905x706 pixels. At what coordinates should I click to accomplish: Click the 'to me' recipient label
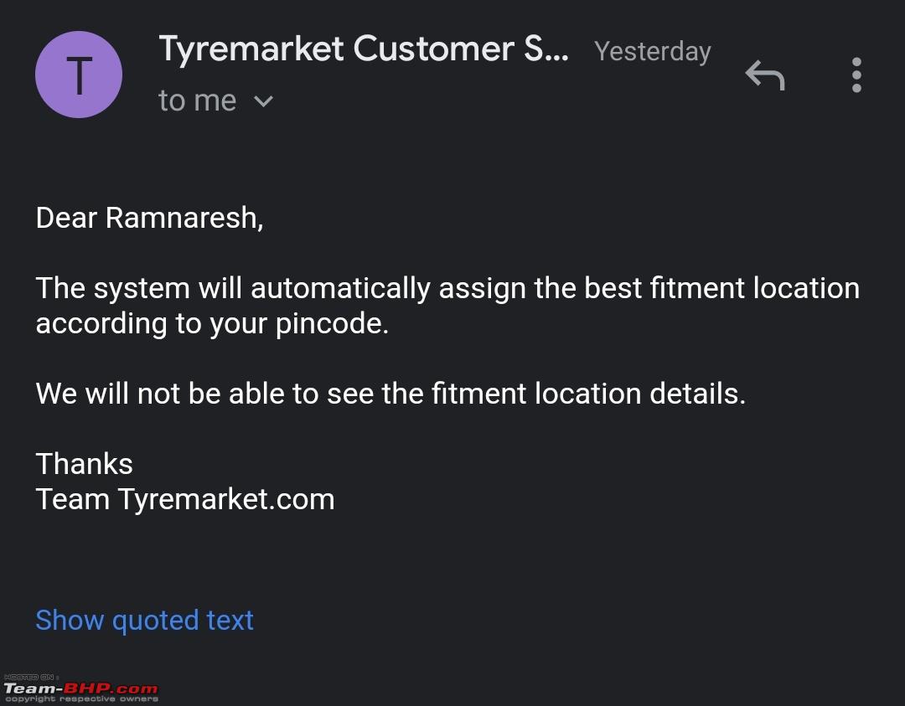coord(198,101)
